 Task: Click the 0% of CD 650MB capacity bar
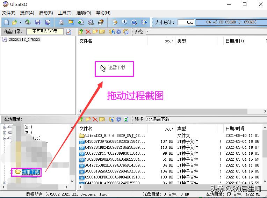click(231, 22)
